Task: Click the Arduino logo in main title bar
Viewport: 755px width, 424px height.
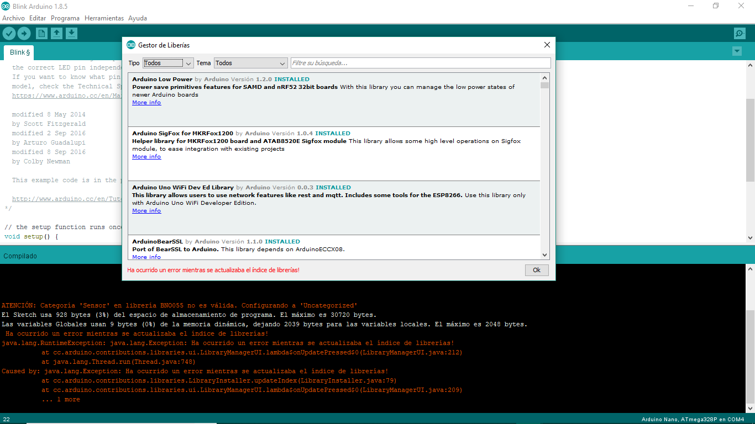Action: point(6,6)
